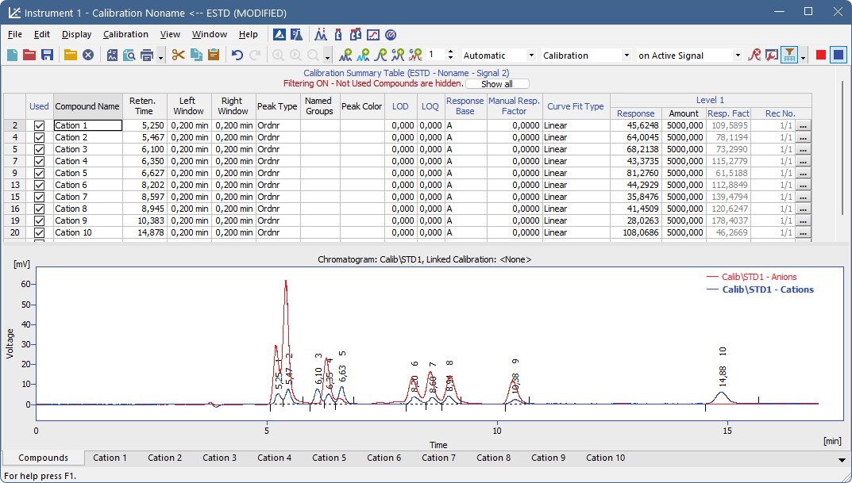
Task: Uncheck Used for Cation 6
Action: coord(39,185)
